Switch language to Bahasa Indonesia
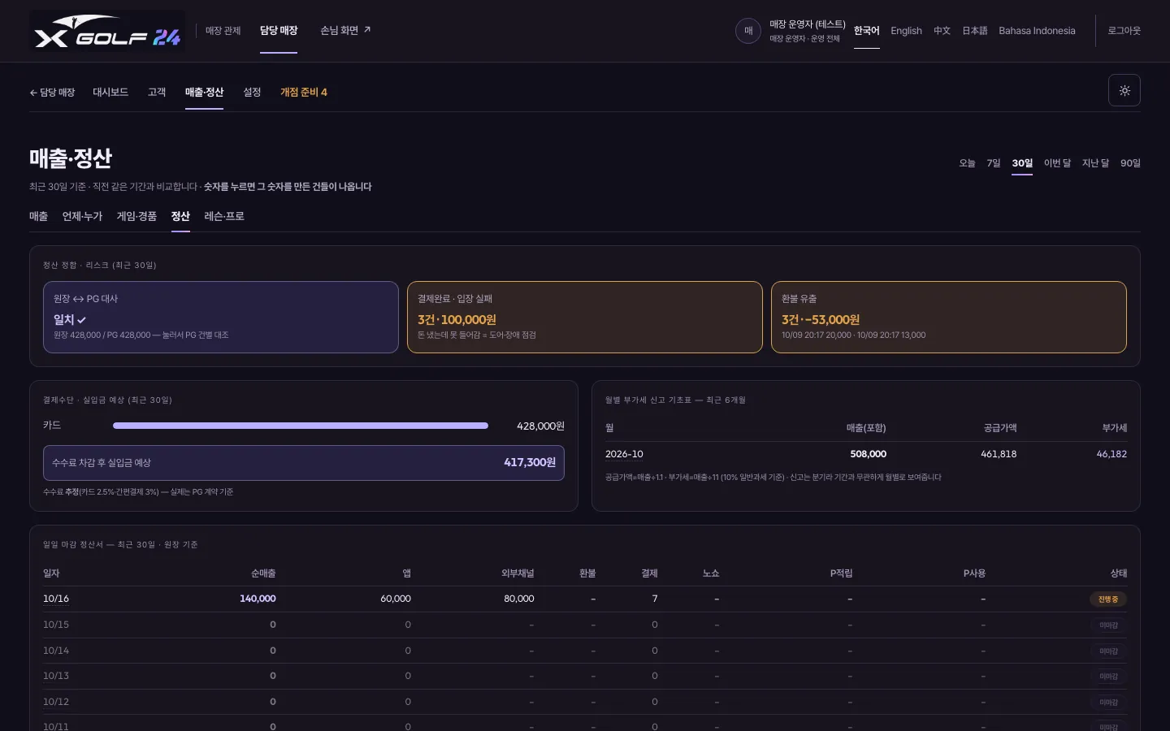Viewport: 1170px width, 731px height. click(x=1037, y=31)
